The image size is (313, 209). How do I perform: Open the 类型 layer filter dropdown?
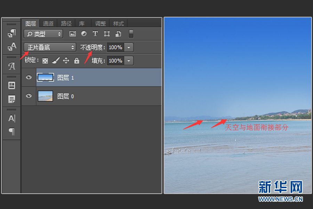(x=43, y=34)
